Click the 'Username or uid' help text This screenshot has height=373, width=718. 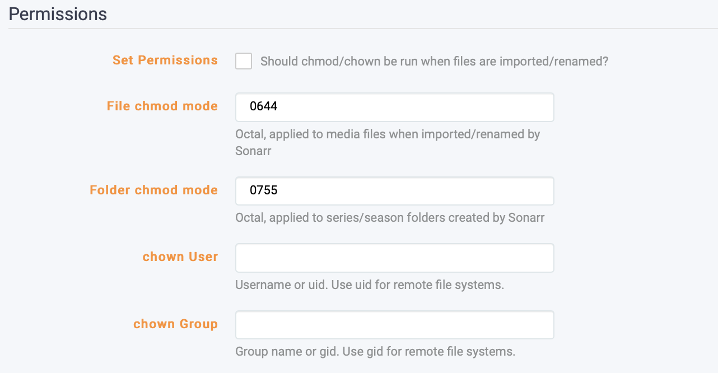tap(369, 285)
